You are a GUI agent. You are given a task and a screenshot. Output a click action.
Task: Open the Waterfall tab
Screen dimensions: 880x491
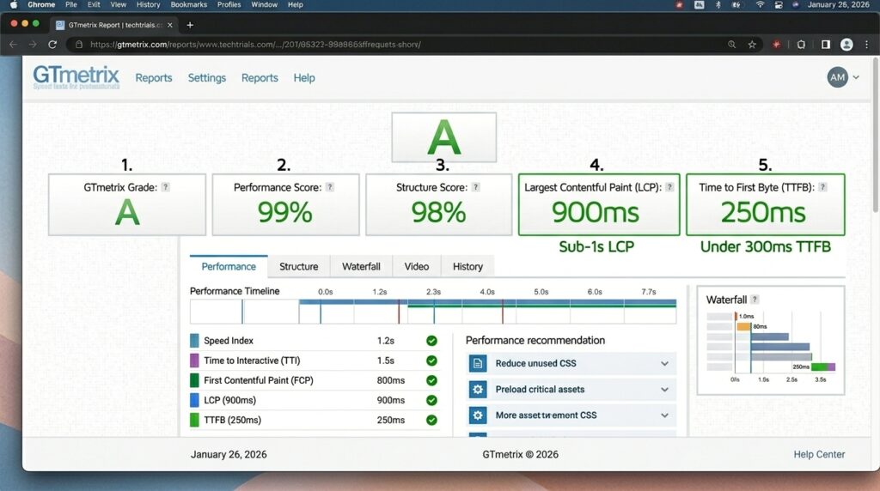361,266
